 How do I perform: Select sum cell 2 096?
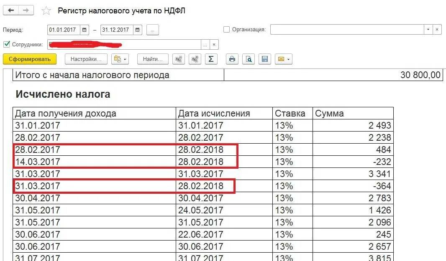[353, 222]
